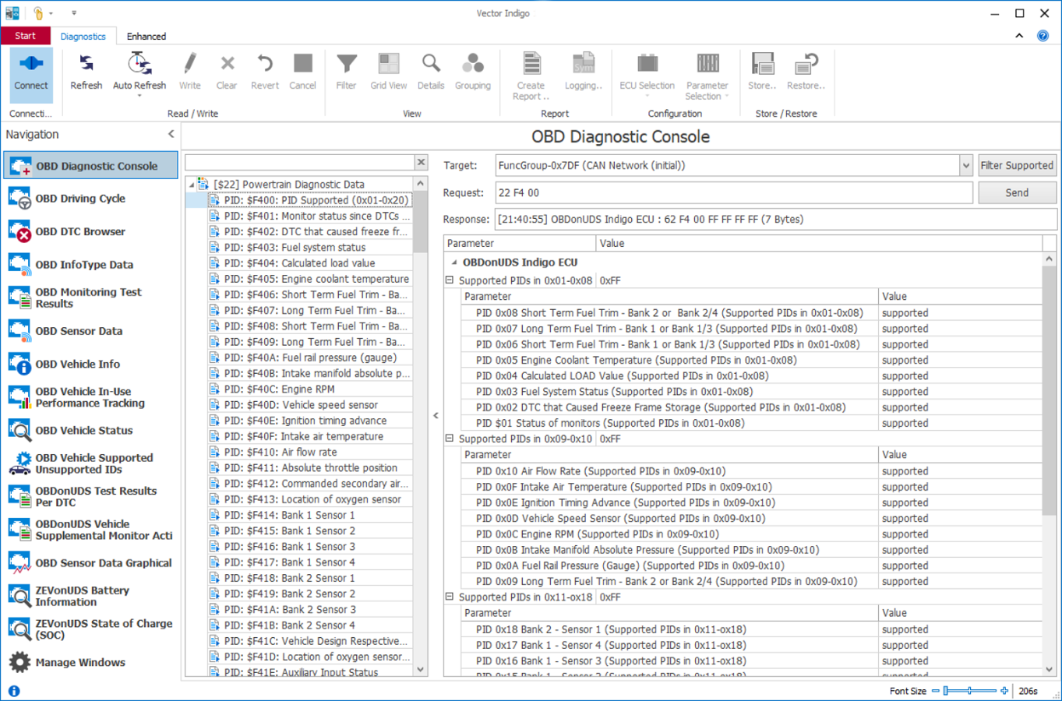Open the Logging tool
Image resolution: width=1062 pixels, height=701 pixels.
coord(583,72)
